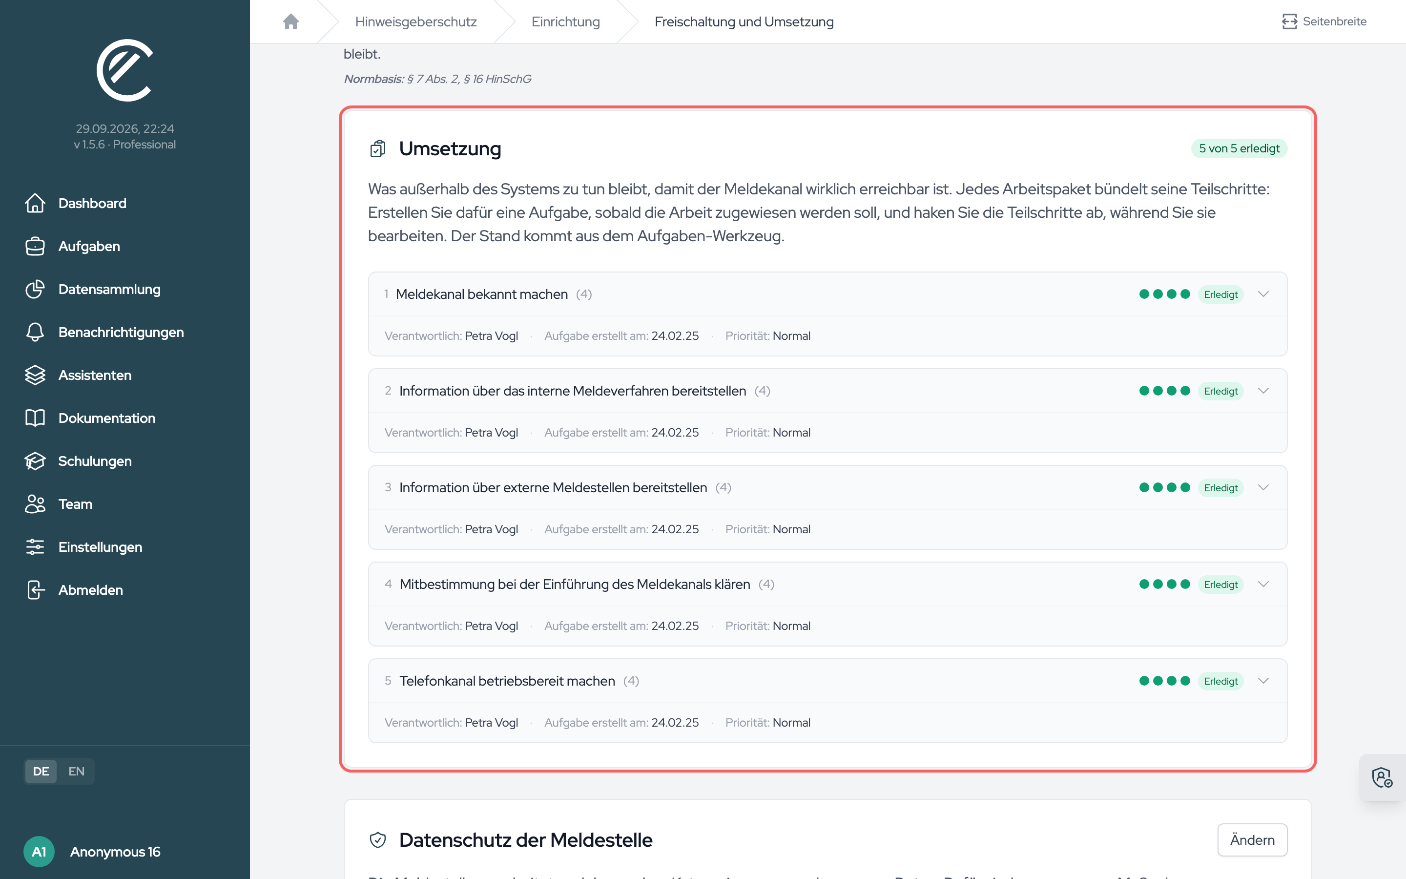This screenshot has width=1406, height=879.
Task: Click the Team people icon
Action: 35,504
